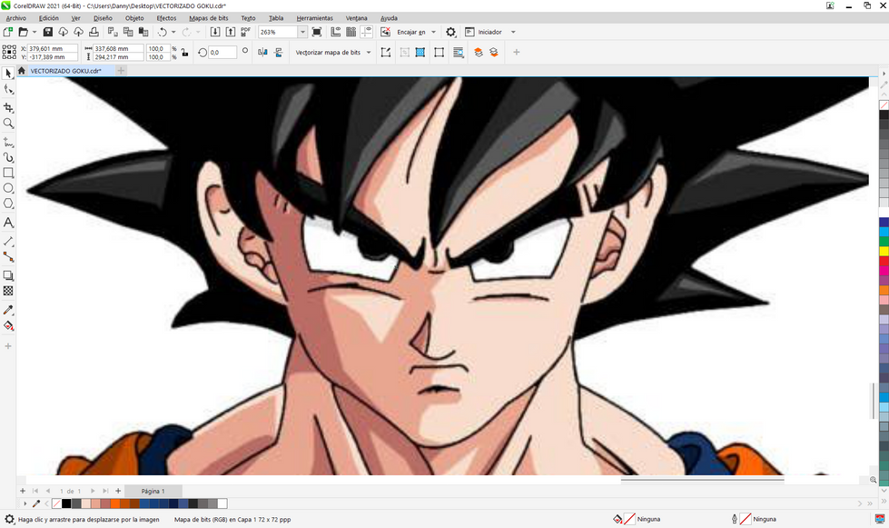Image resolution: width=889 pixels, height=528 pixels.
Task: Expand the Open file arrow dropdown
Action: pyautogui.click(x=34, y=33)
